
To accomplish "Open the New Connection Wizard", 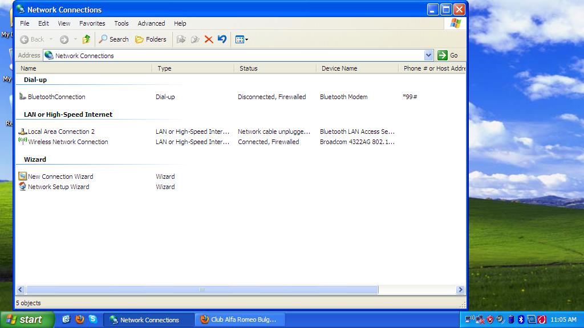I will point(60,177).
